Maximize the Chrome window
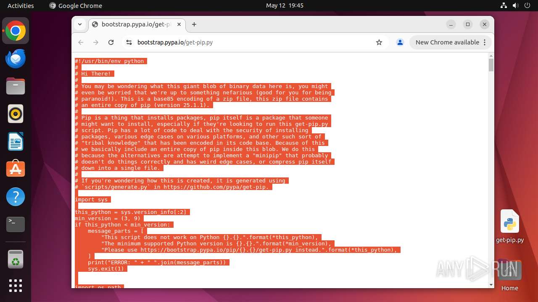The width and height of the screenshot is (538, 302). click(x=468, y=24)
